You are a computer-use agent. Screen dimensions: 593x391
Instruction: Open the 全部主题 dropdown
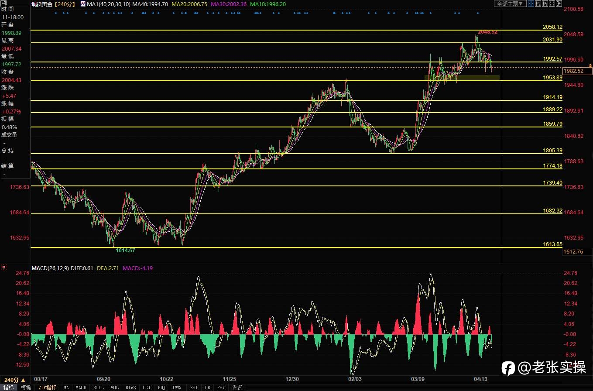[510, 3]
